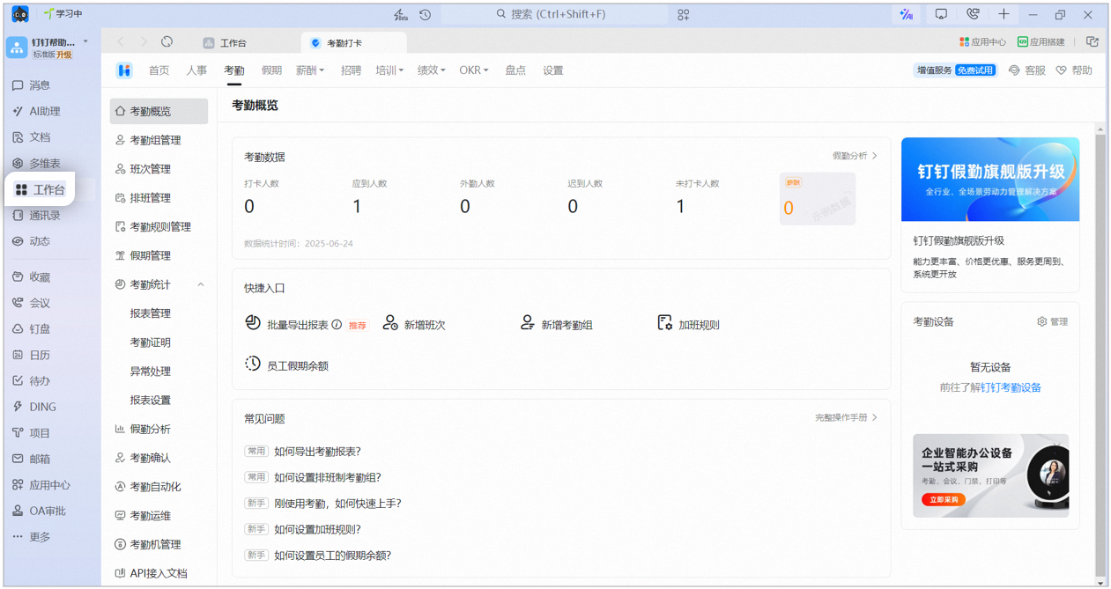Open 动态 in the sidebar
This screenshot has height=589, width=1111.
[32, 241]
